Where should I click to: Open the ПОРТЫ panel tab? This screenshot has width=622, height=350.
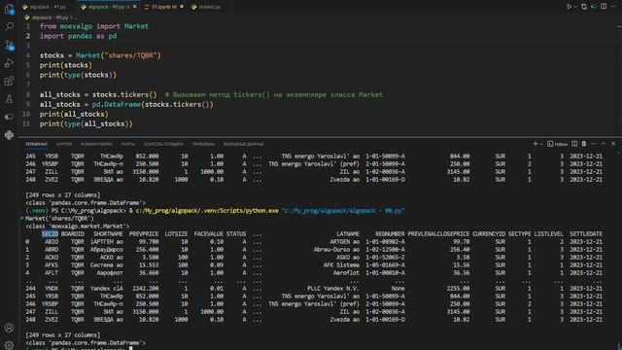tap(127, 144)
